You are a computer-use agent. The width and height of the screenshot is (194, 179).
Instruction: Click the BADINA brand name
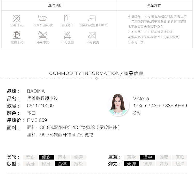(x=36, y=91)
